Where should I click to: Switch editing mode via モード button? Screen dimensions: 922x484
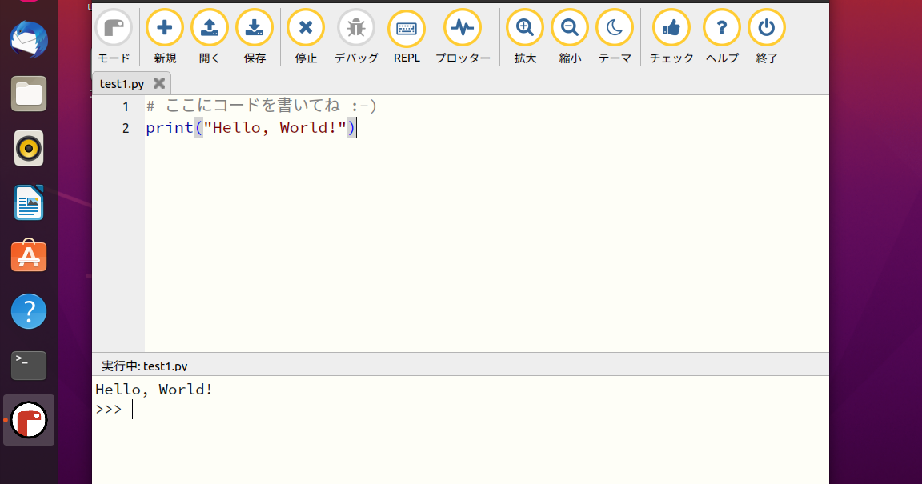pos(114,26)
